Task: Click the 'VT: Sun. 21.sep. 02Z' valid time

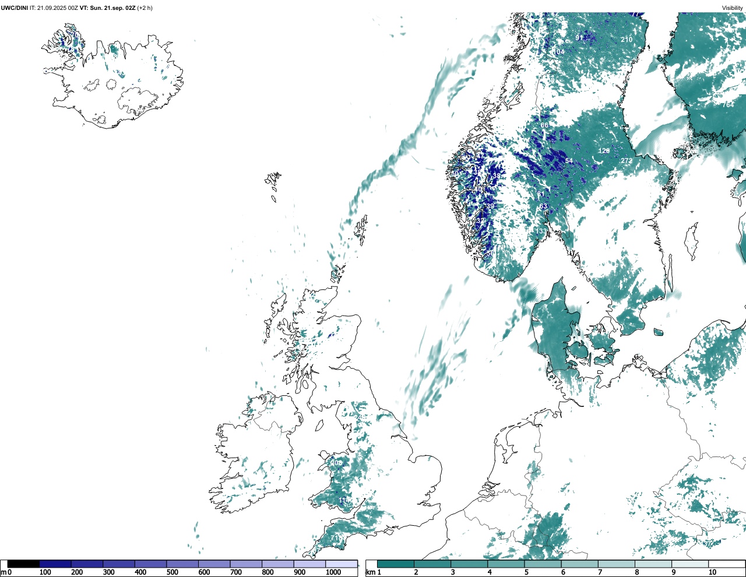Action: (108, 8)
